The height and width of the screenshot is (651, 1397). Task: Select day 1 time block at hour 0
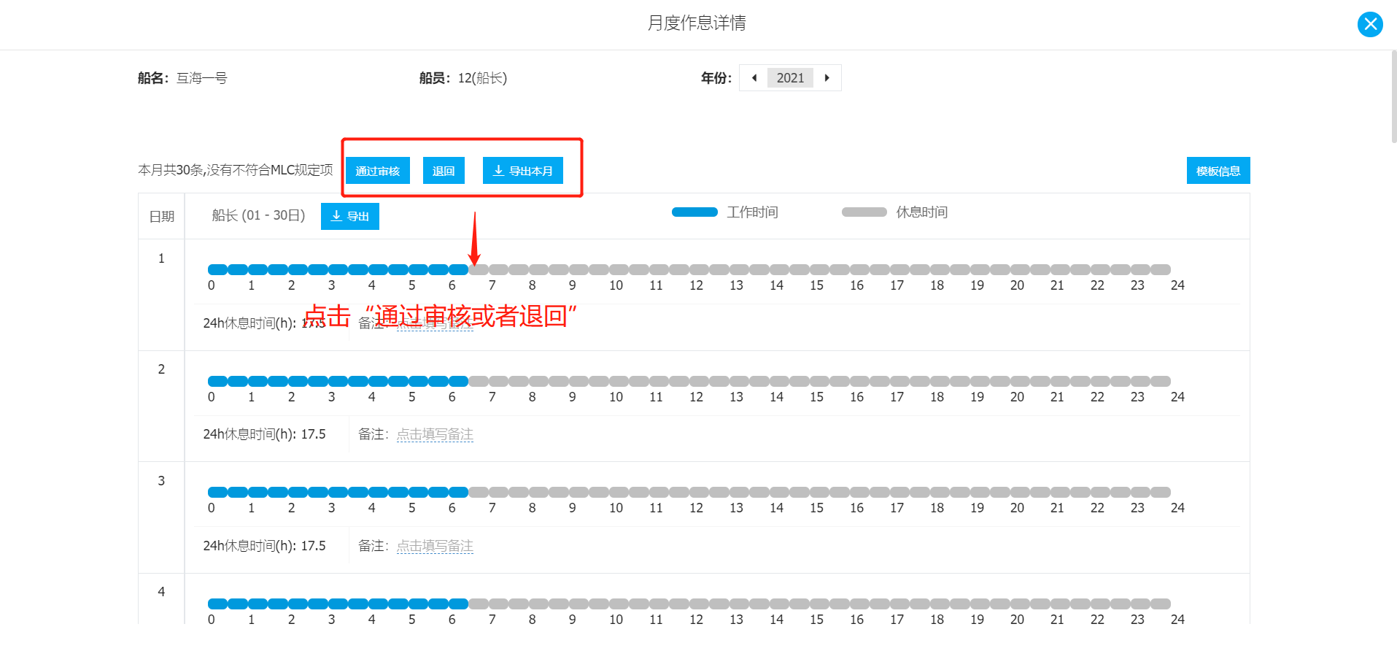[217, 270]
